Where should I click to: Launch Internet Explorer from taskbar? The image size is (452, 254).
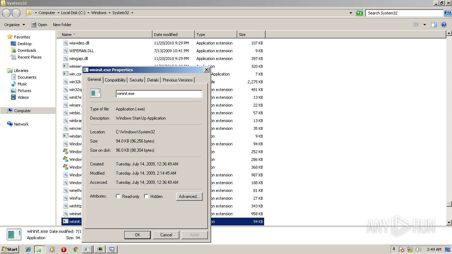(28, 249)
